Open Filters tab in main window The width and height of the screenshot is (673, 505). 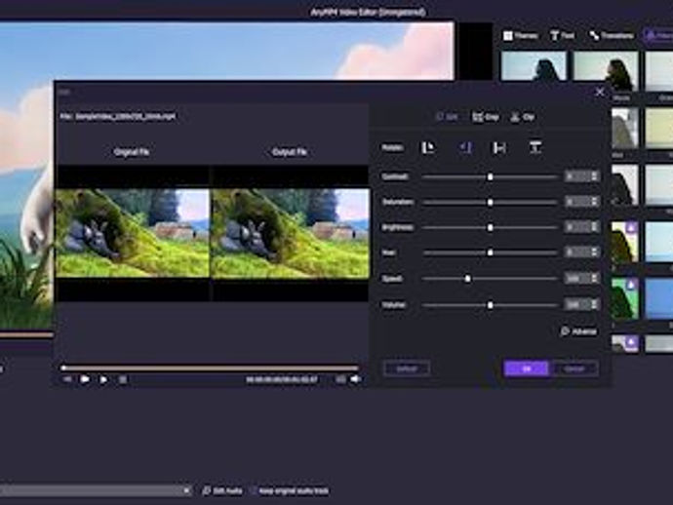pos(658,36)
